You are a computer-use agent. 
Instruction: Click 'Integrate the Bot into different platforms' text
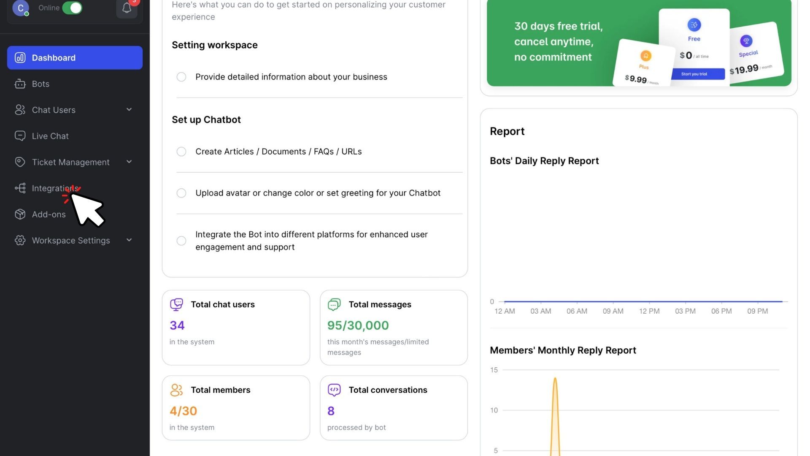click(x=311, y=241)
